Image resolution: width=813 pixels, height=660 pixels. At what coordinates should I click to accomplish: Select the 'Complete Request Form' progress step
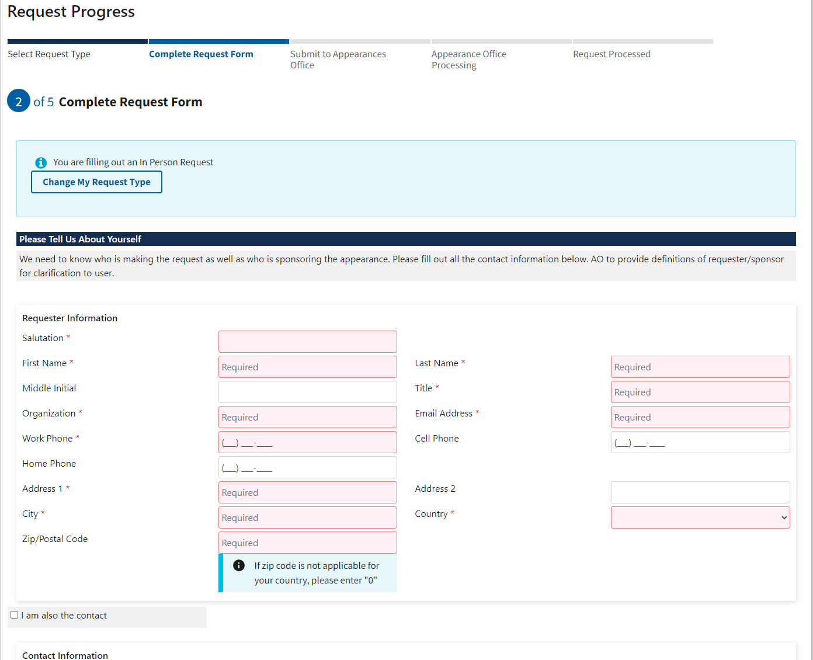[201, 54]
